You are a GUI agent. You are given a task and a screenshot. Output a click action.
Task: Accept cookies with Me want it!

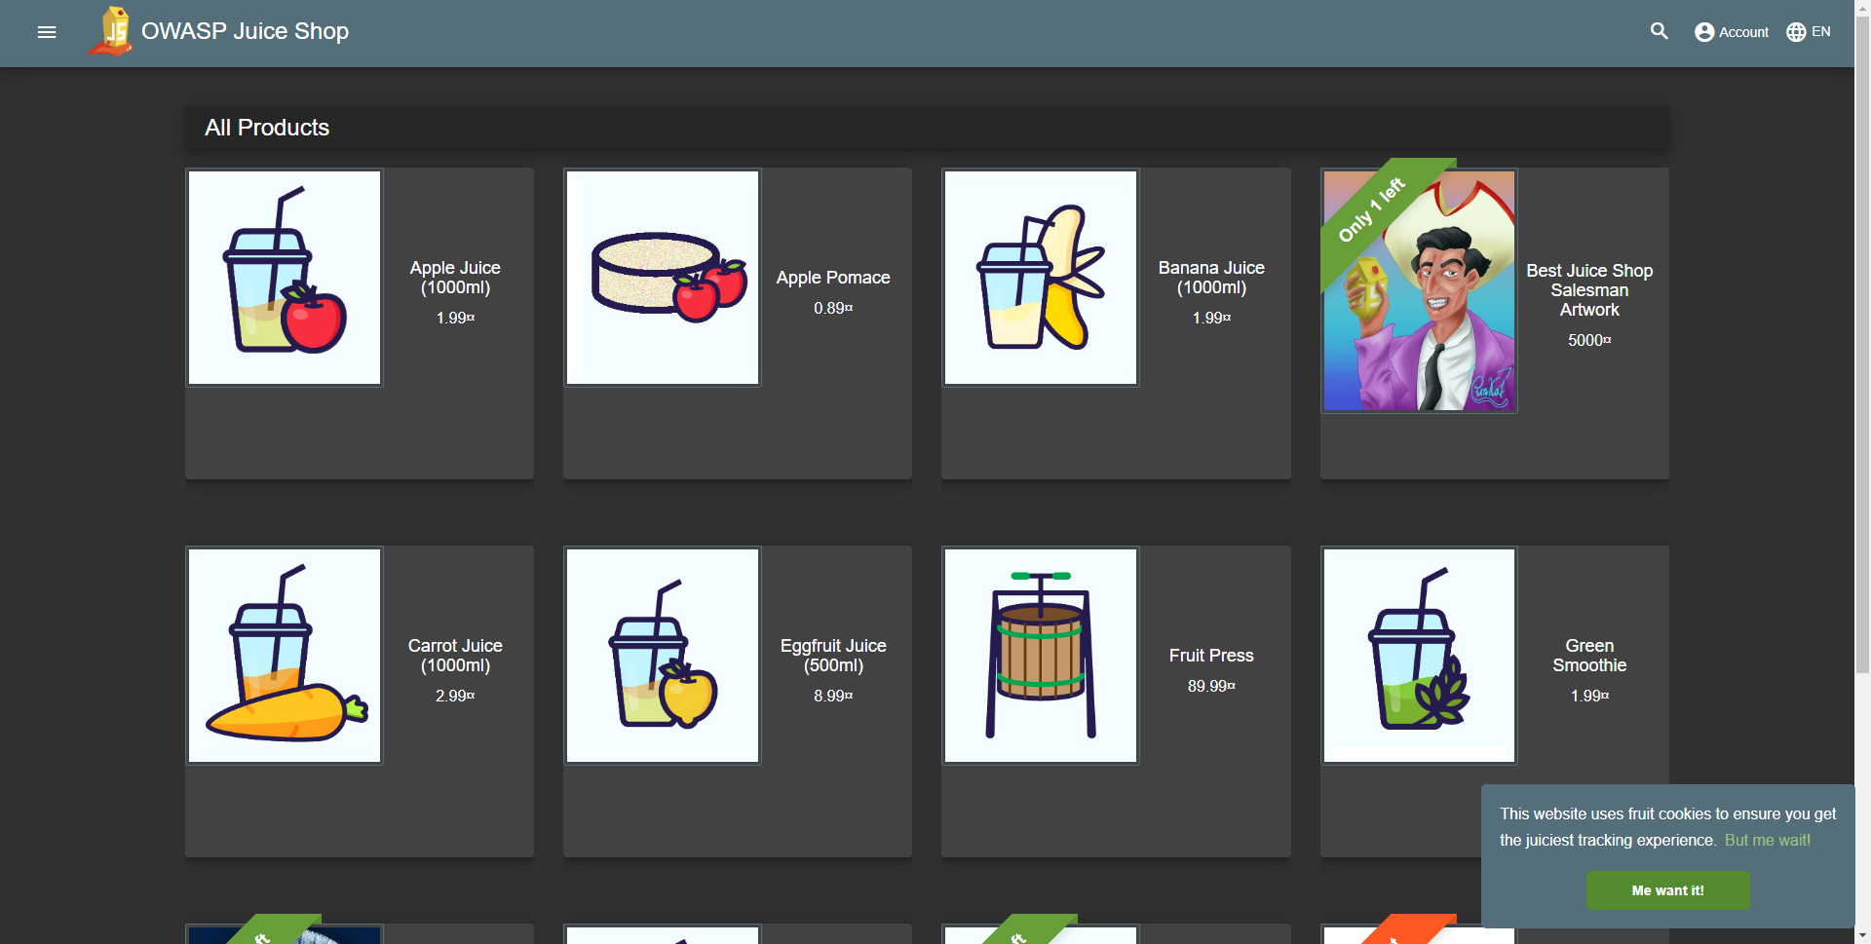[1667, 890]
